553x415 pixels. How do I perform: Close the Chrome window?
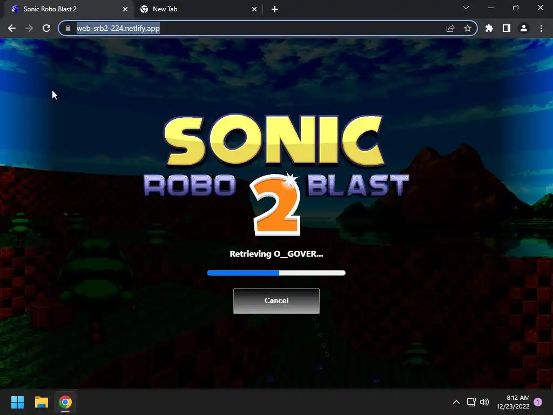tap(540, 8)
